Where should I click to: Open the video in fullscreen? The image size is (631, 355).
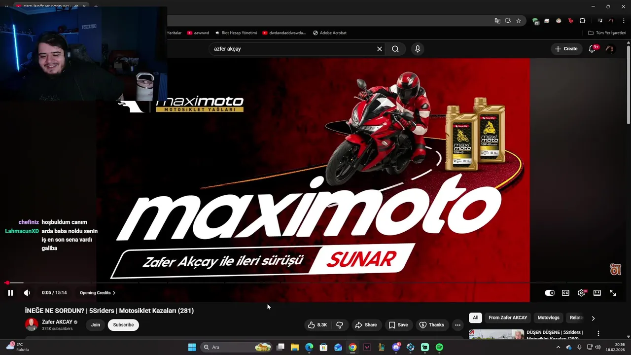[x=613, y=293]
